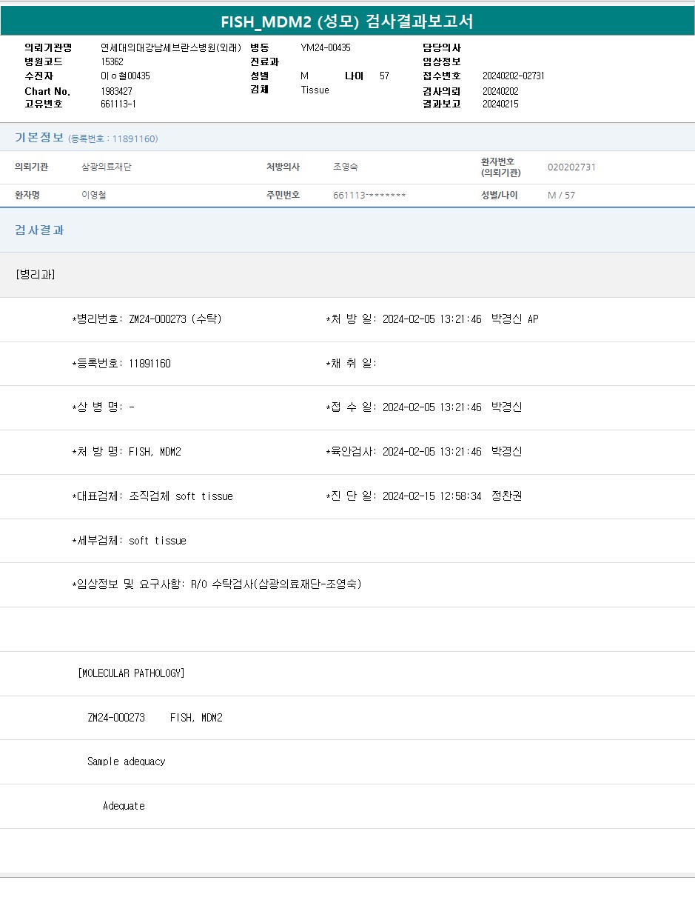The image size is (695, 920).
Task: Click the FISH_MDM2 검사결과보고서 title banner
Action: pyautogui.click(x=347, y=21)
